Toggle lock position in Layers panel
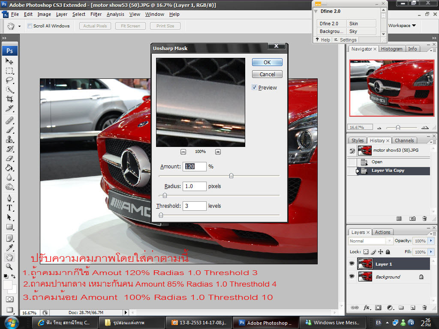This screenshot has width=439, height=329. pos(381,252)
